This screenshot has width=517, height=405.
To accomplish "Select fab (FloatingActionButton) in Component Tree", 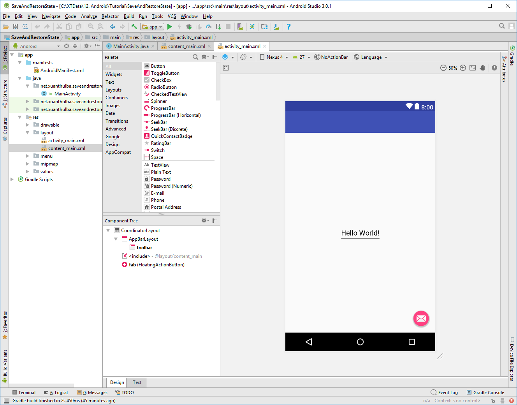I will point(153,265).
